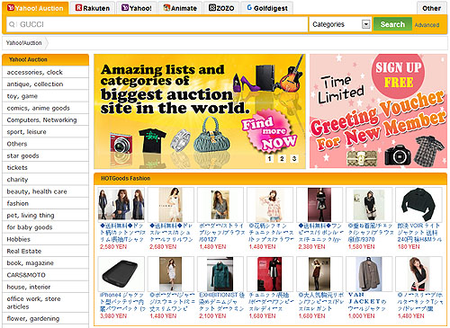Image resolution: width=450 pixels, height=328 pixels.
Task: Click the Yahoo! Auction tab logo icon
Action: point(11,8)
